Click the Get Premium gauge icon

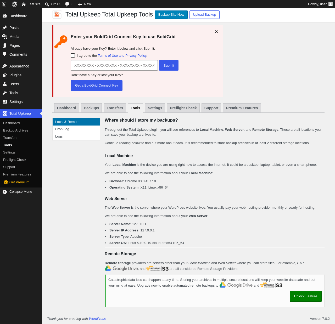tap(6, 182)
